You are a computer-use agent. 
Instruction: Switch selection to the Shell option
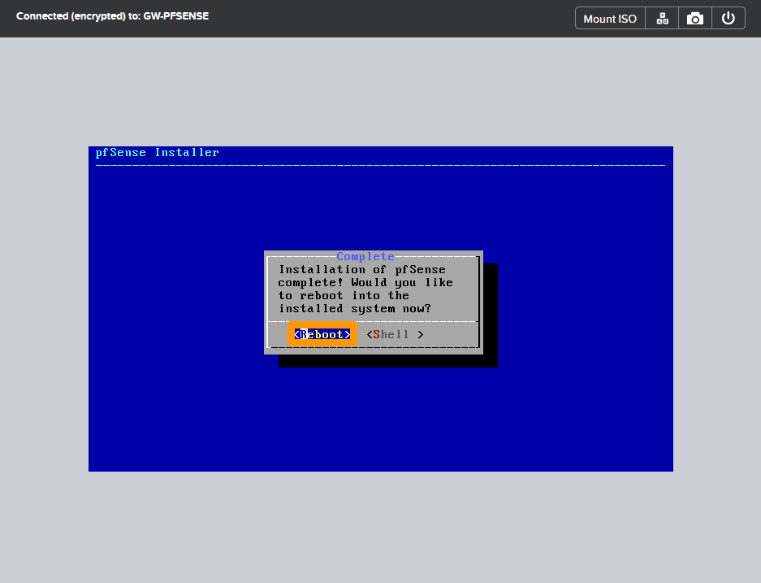point(394,334)
